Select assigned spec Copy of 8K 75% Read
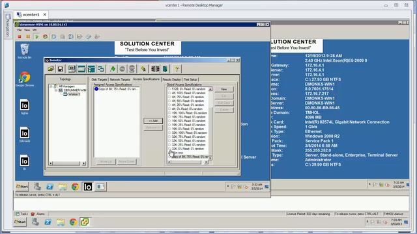 click(117, 89)
